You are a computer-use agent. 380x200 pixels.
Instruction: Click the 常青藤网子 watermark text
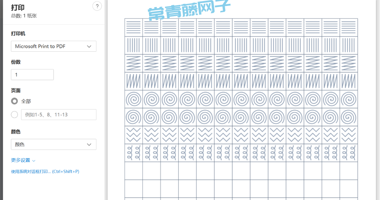189,11
